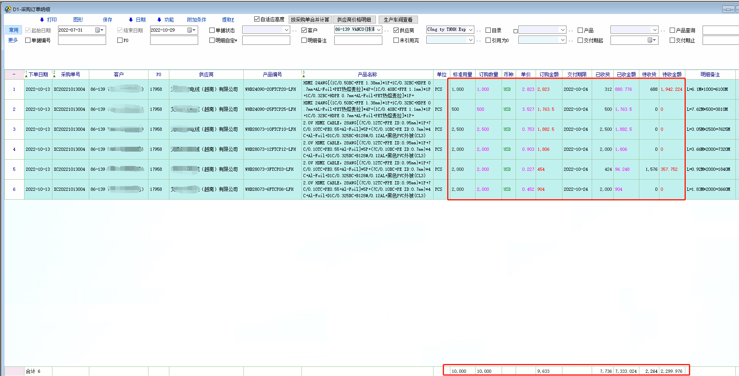Click the blue arrow beside 日期
739x376 pixels.
point(131,20)
